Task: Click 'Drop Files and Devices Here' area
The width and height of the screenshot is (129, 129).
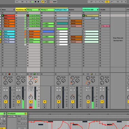Action: (x=118, y=39)
